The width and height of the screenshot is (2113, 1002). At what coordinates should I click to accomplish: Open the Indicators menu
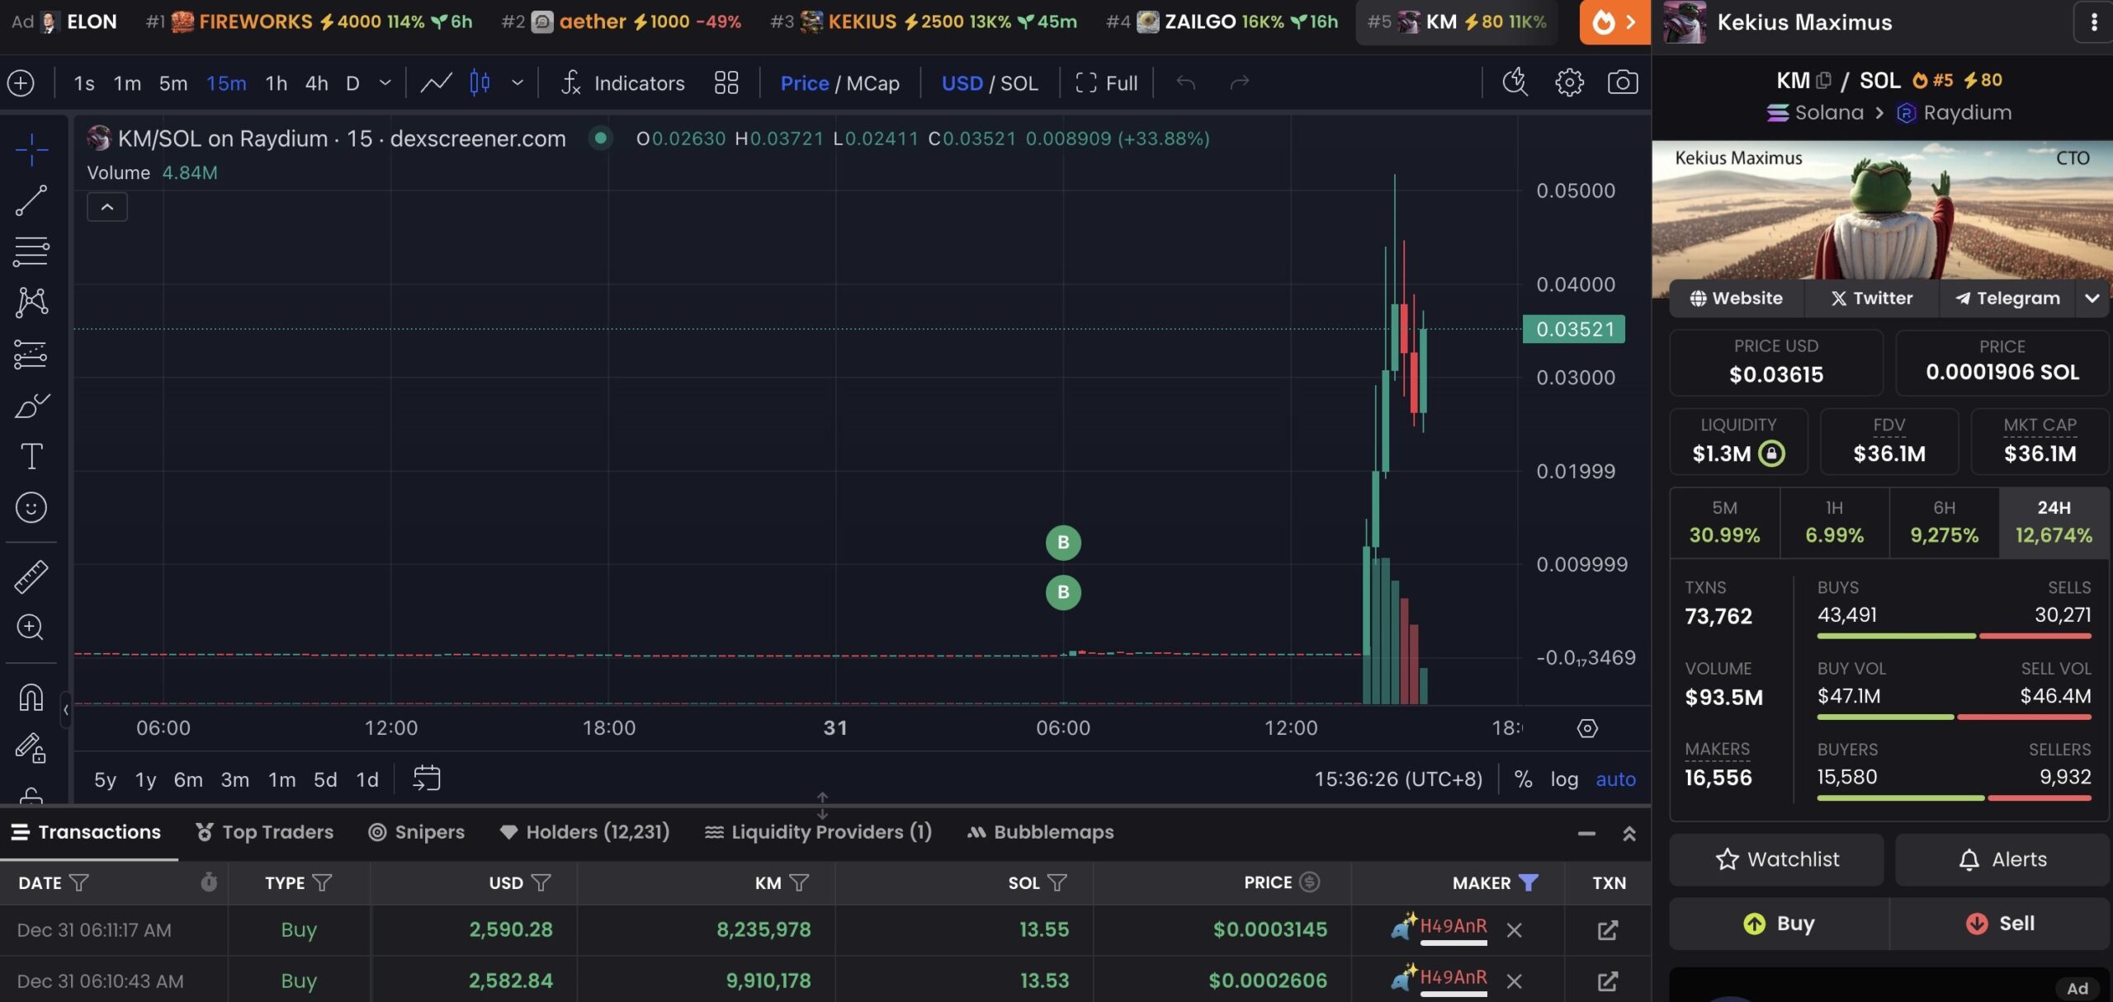623,83
